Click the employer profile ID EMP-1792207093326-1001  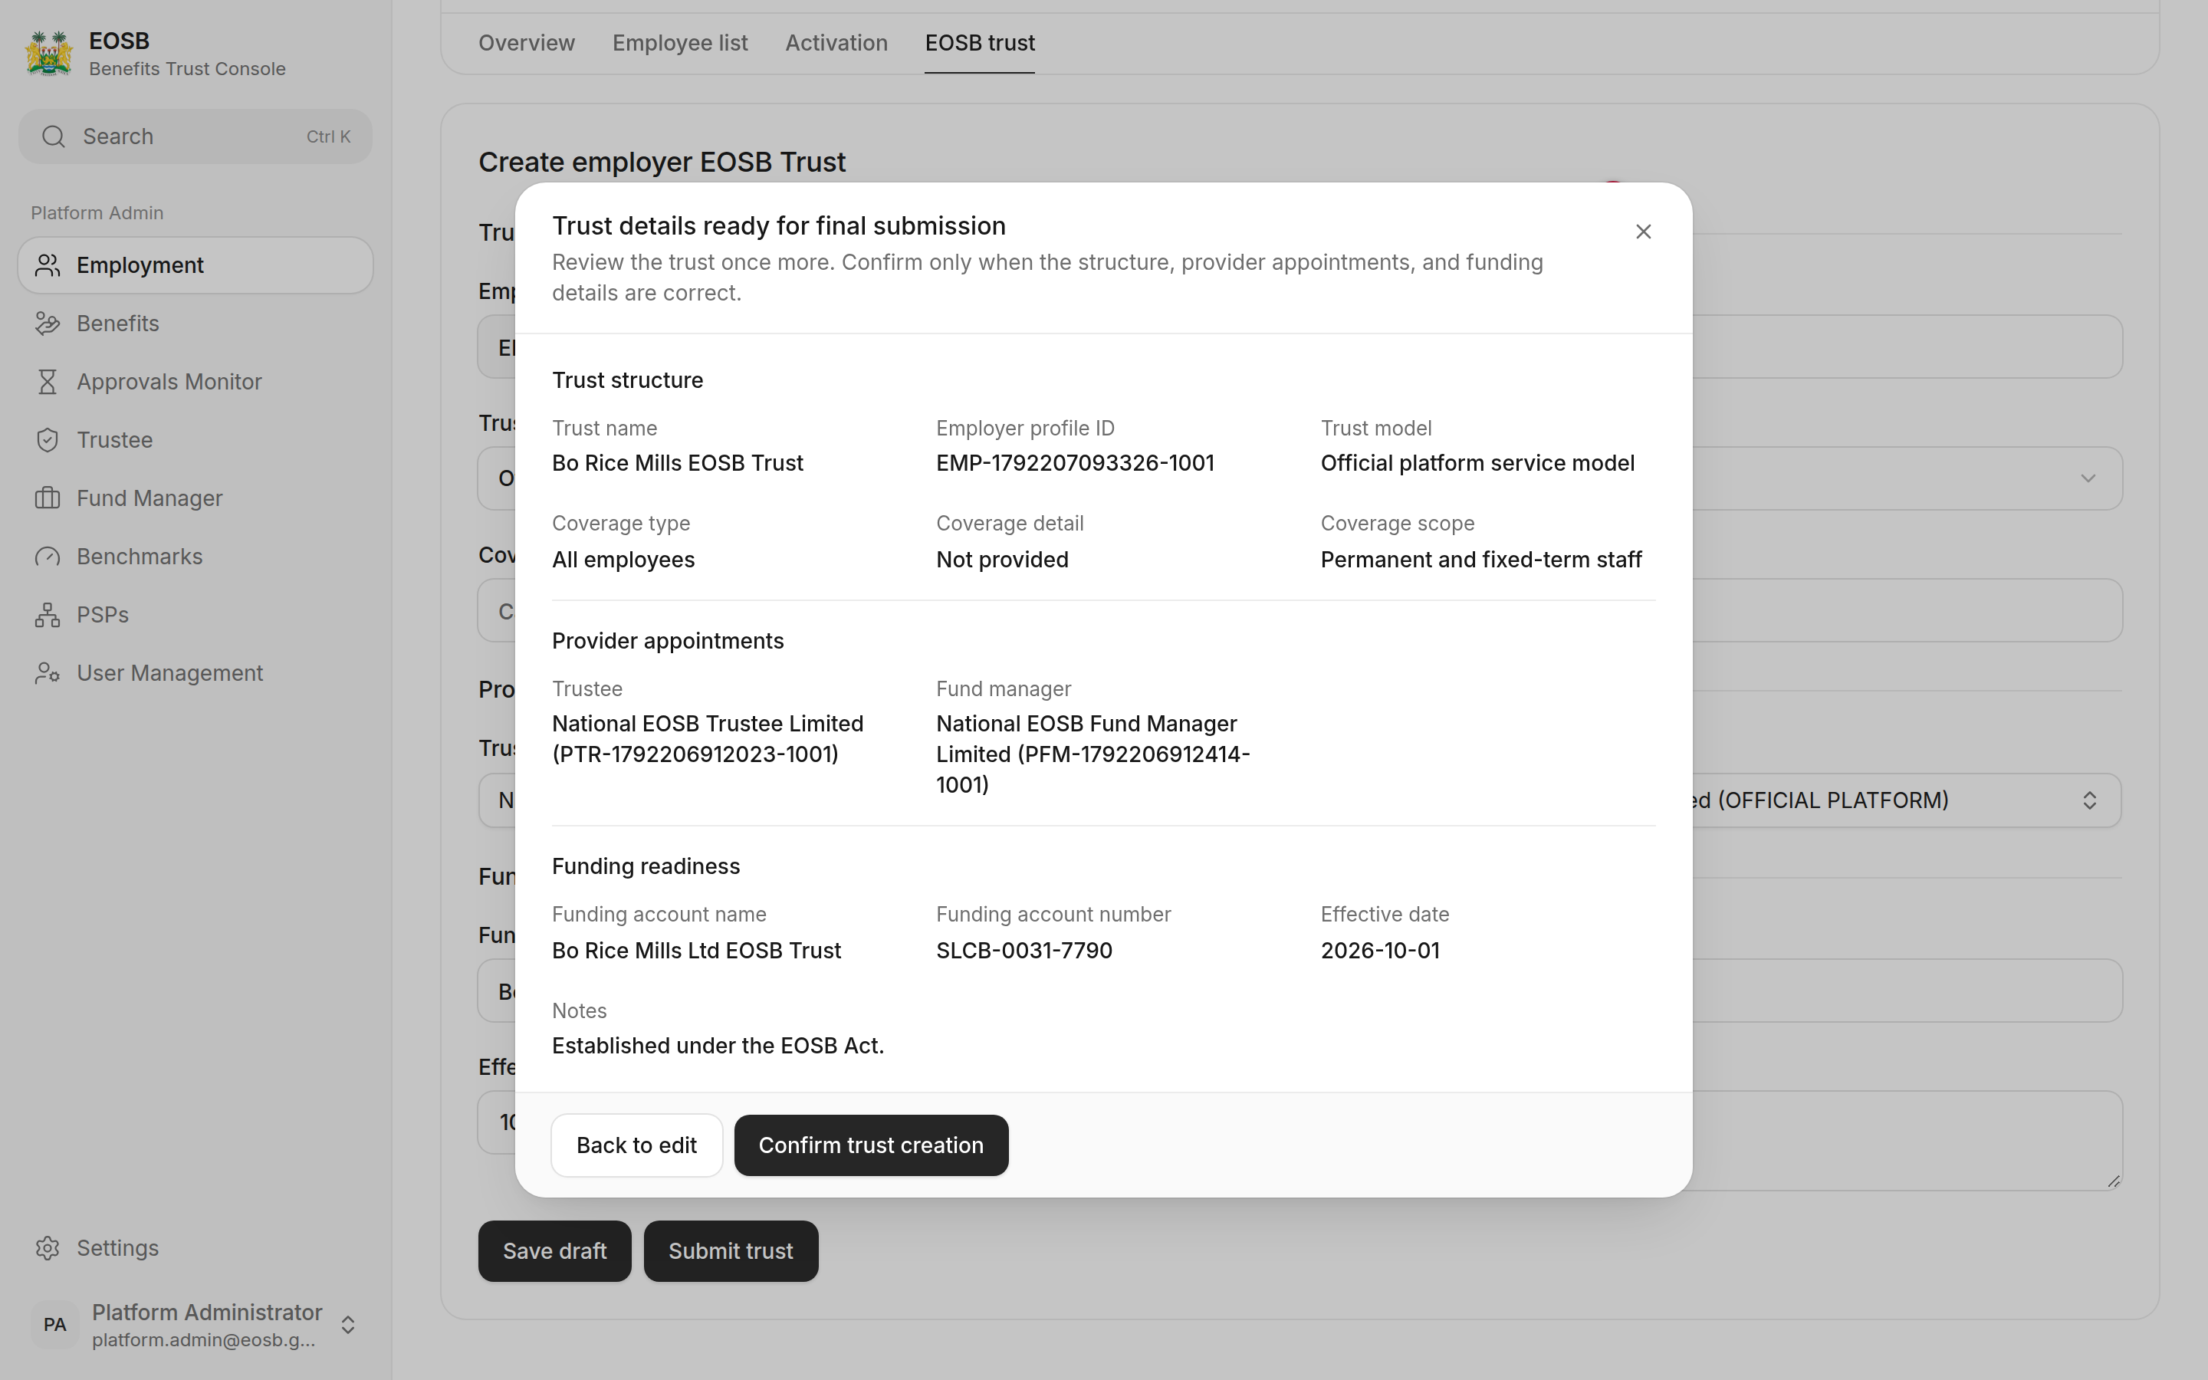[1075, 464]
